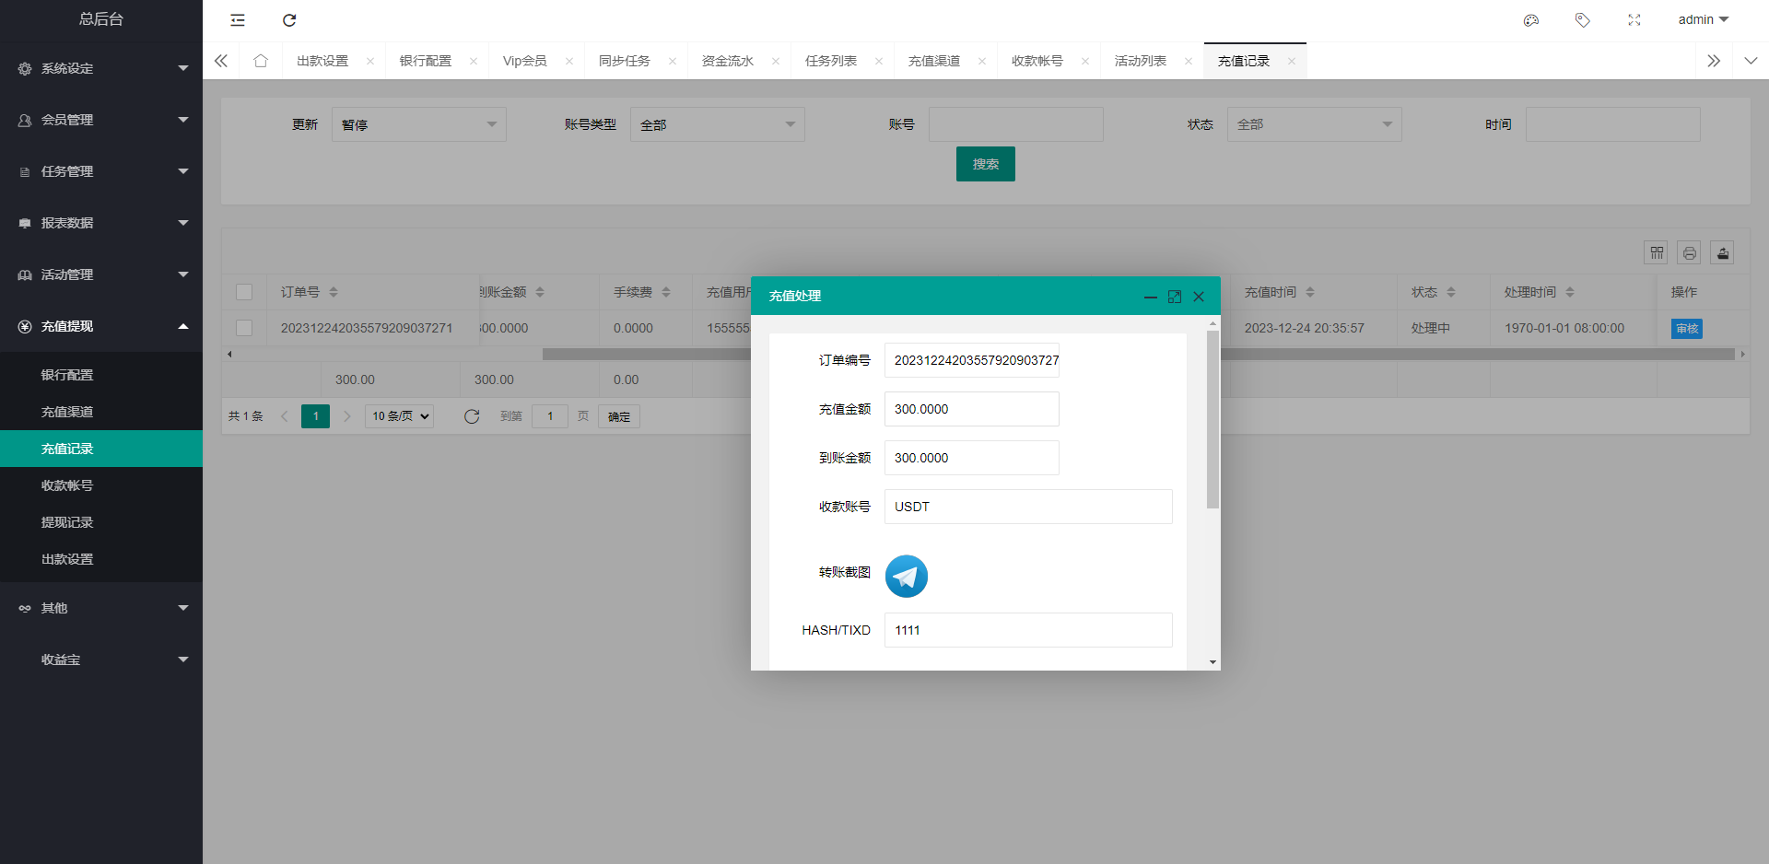This screenshot has width=1769, height=864.
Task: Open the 状态 filter dropdown
Action: point(1315,124)
